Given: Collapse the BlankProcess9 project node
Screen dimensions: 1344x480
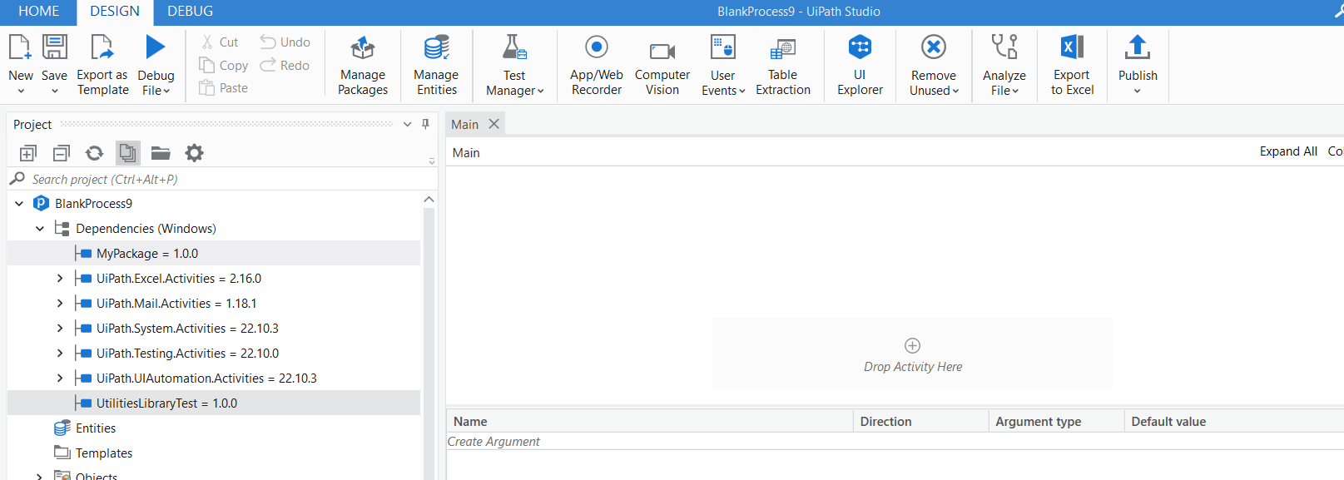Looking at the screenshot, I should (19, 203).
